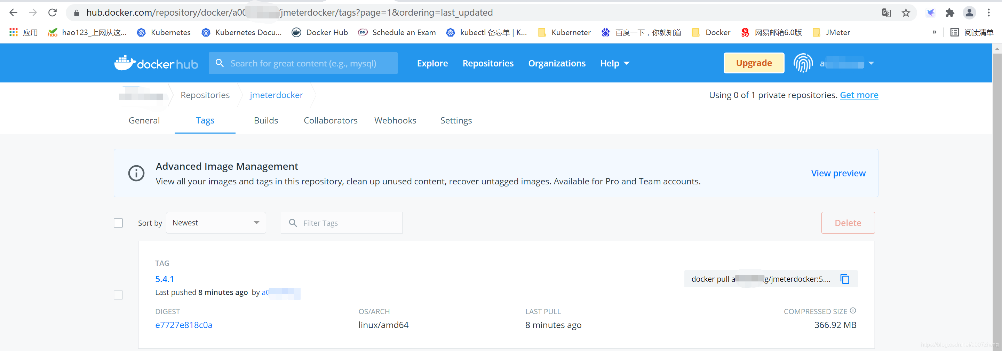This screenshot has width=1002, height=351.
Task: Open the Google Translate page icon
Action: click(886, 13)
